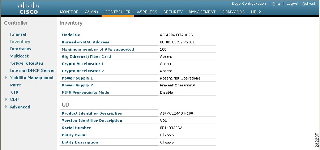Open the MANAGEMENT tab
This screenshot has height=150, width=320.
click(202, 12)
